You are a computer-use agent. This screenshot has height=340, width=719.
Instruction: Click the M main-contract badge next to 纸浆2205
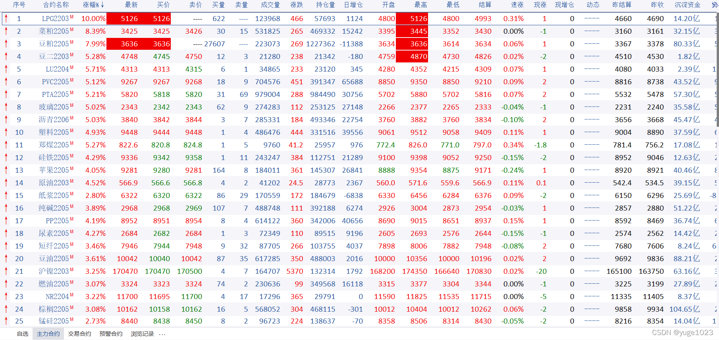[x=72, y=194]
